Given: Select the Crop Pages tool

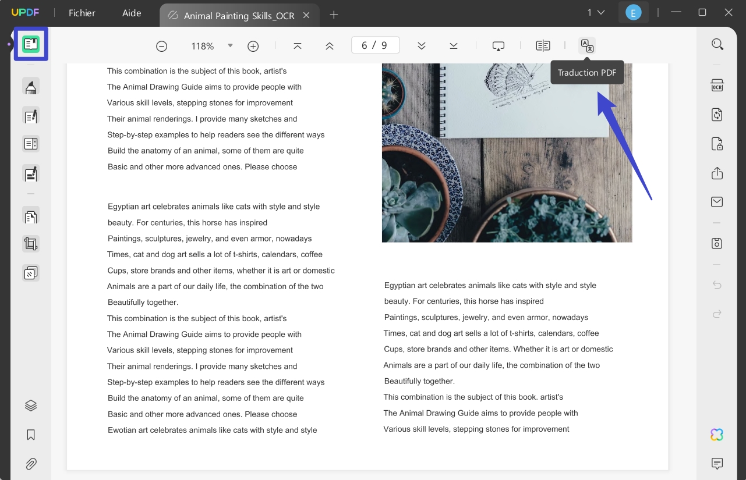Looking at the screenshot, I should coord(30,243).
